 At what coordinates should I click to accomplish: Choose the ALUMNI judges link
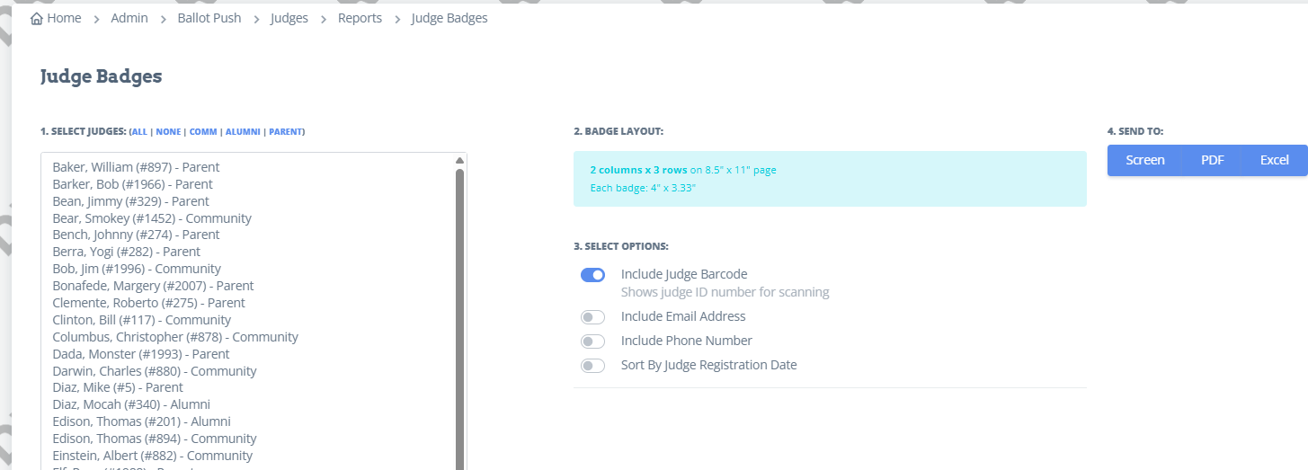[243, 132]
